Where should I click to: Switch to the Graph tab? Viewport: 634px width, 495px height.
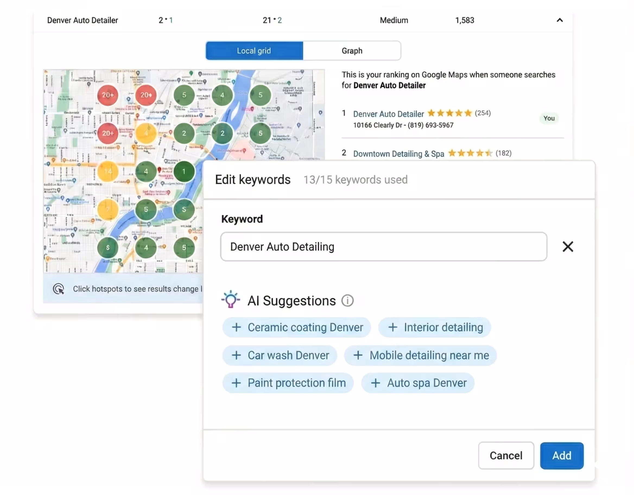pos(351,51)
